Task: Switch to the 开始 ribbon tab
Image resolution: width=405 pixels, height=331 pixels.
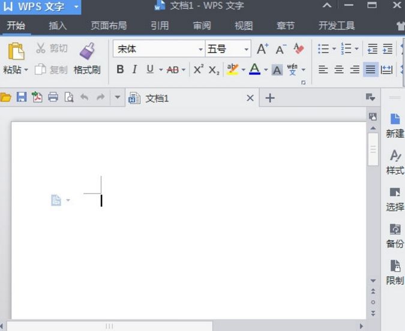Action: click(16, 26)
